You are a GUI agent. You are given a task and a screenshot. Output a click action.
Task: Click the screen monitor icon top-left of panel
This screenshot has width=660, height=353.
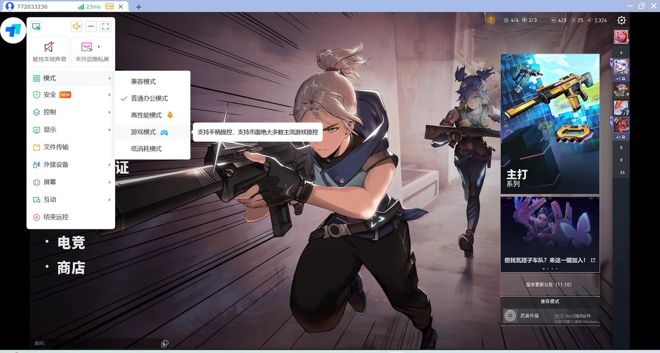click(36, 27)
